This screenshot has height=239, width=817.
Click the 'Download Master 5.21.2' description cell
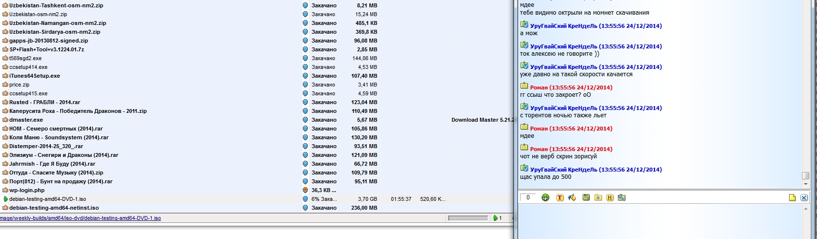tap(482, 120)
